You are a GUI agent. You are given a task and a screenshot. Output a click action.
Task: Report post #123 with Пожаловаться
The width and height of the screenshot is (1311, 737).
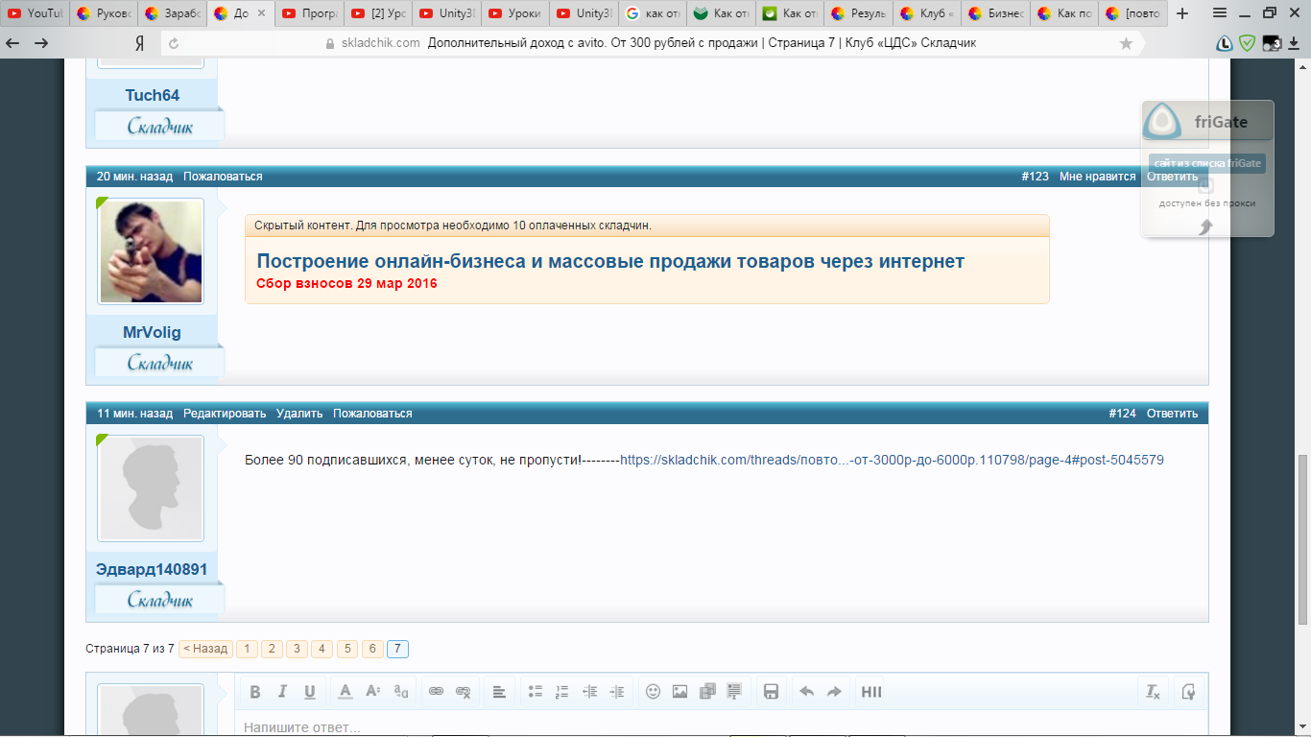[223, 177]
